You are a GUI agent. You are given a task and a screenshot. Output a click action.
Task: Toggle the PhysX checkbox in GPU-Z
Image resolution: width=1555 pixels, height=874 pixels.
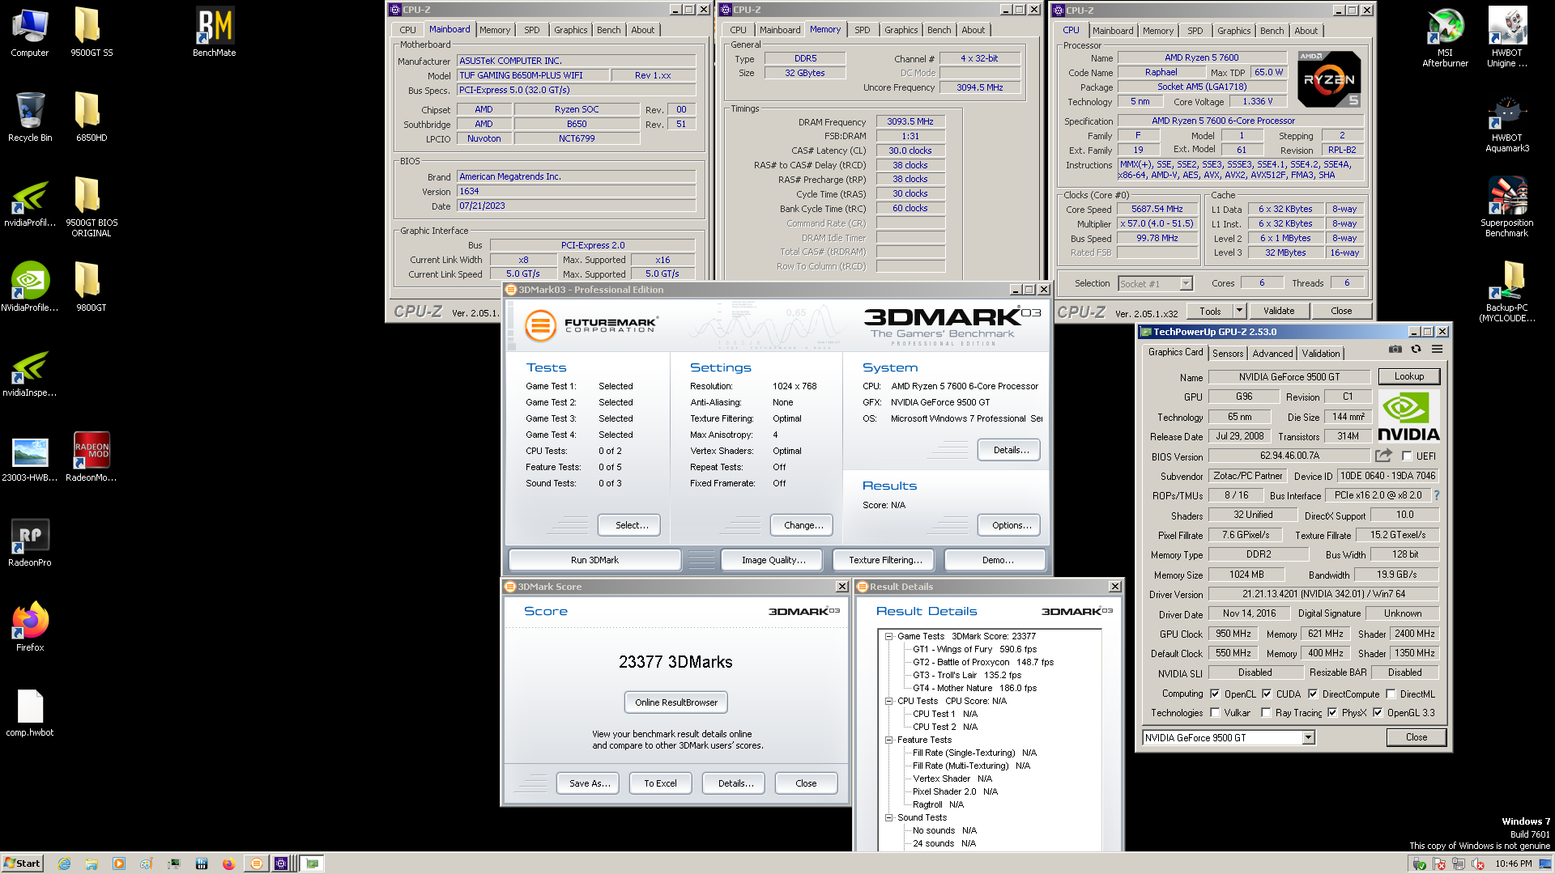click(x=1332, y=713)
